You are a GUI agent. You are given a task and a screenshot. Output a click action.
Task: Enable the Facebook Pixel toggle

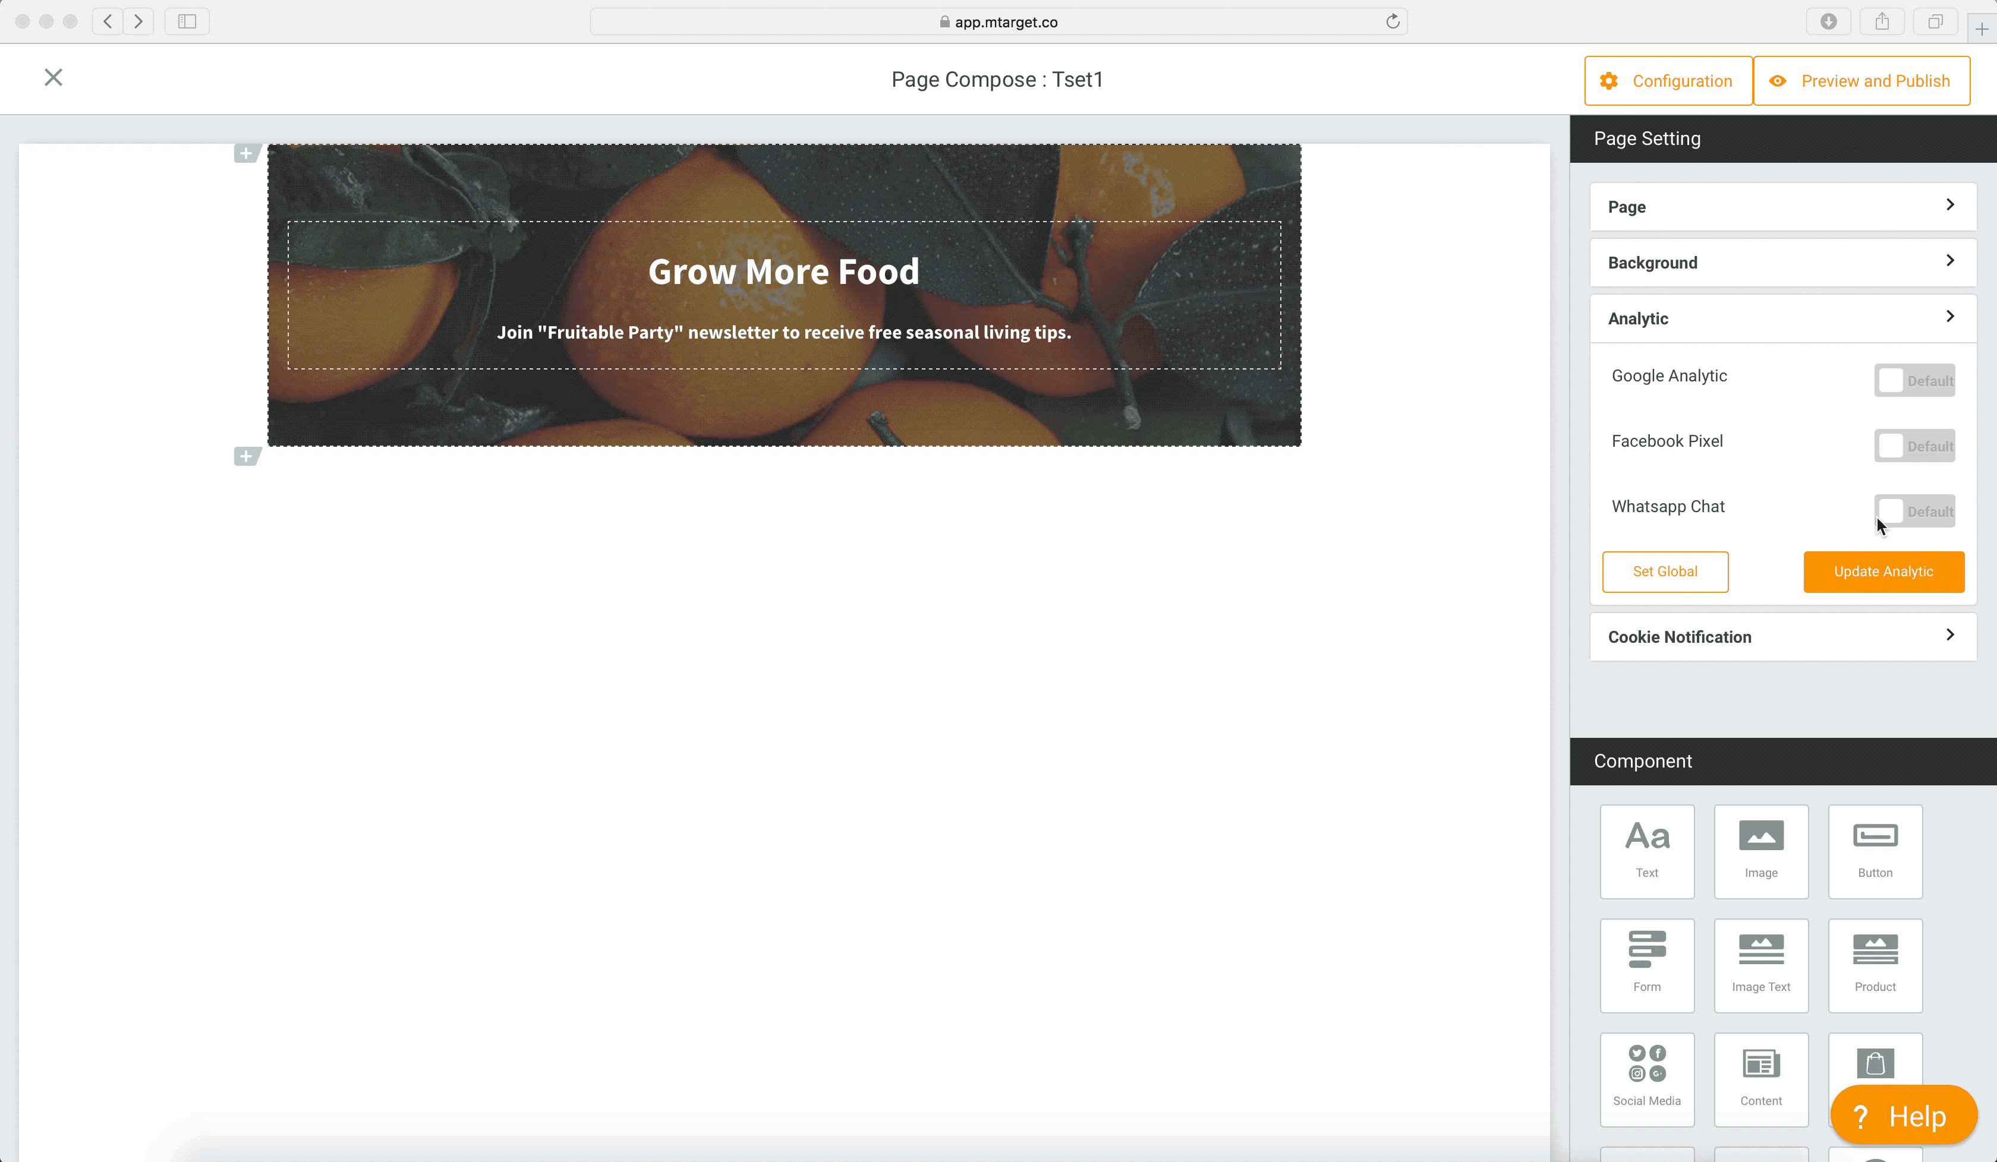1914,446
